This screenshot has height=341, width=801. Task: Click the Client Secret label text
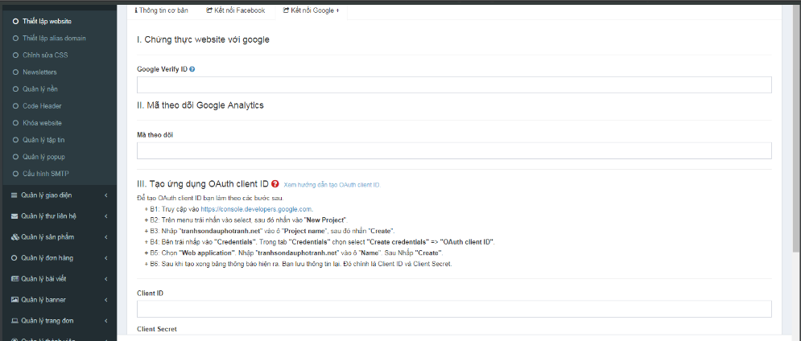coord(157,329)
